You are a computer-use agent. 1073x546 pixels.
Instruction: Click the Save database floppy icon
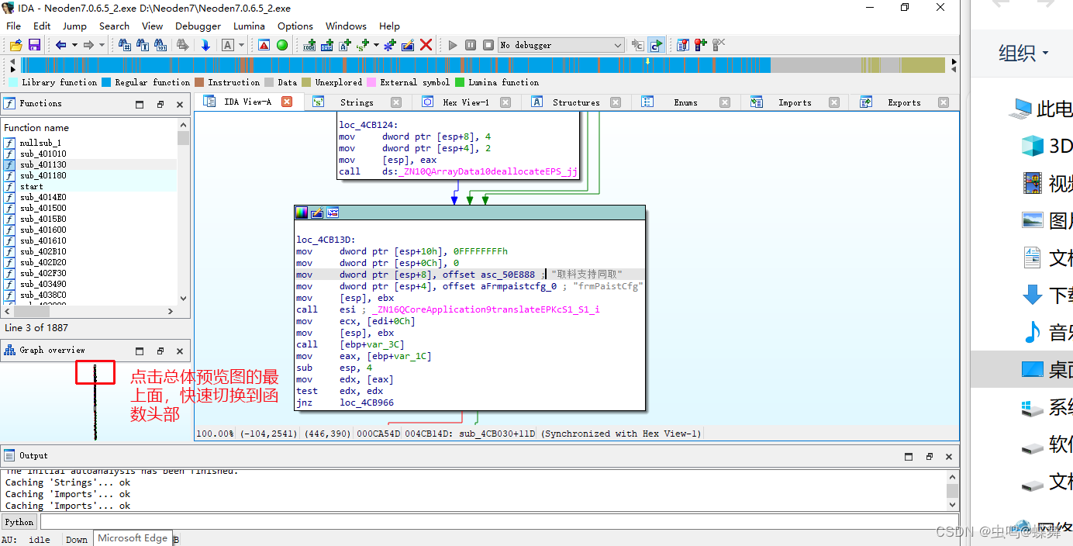click(x=34, y=45)
